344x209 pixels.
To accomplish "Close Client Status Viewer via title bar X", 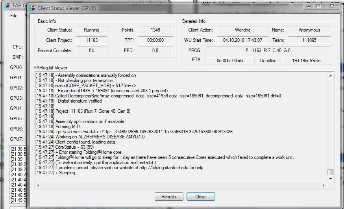I will [x=332, y=7].
